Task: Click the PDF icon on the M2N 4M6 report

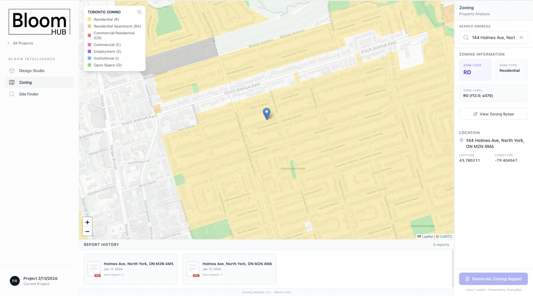Action: pos(195,275)
